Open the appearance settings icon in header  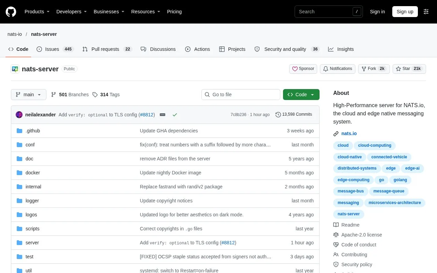[426, 12]
